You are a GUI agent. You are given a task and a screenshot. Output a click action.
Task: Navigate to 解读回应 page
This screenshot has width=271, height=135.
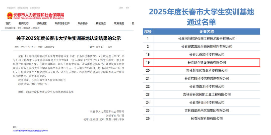101,24
